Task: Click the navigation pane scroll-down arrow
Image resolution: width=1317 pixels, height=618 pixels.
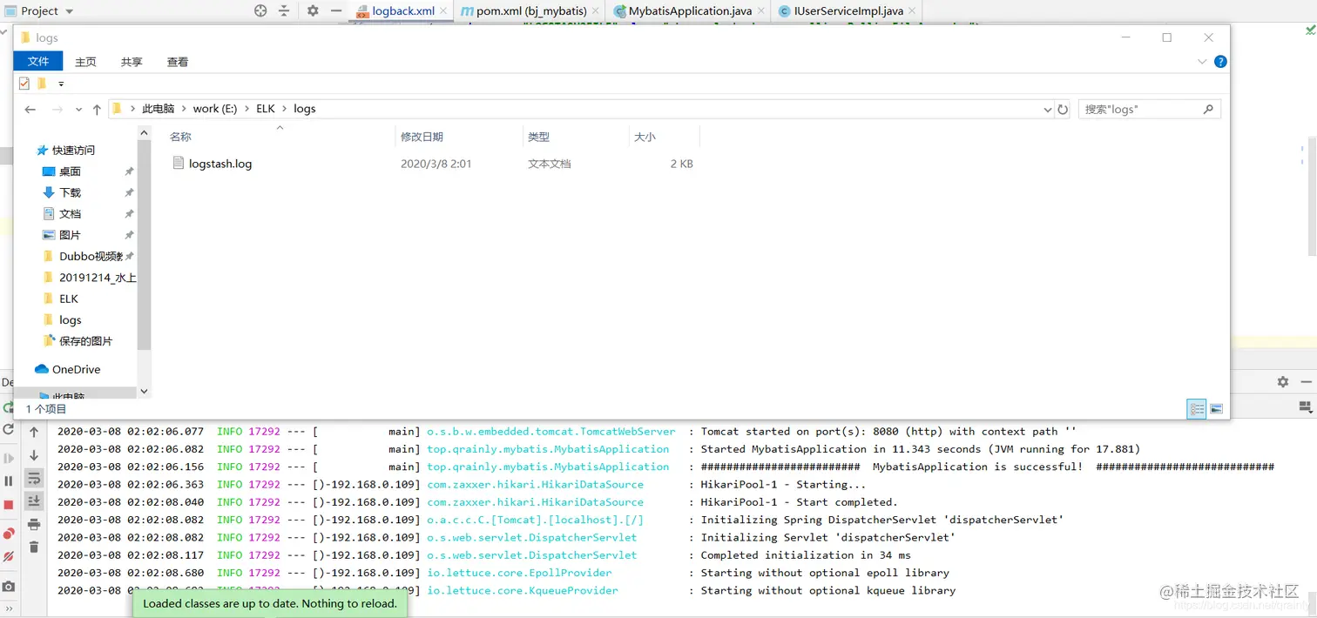Action: pos(144,392)
